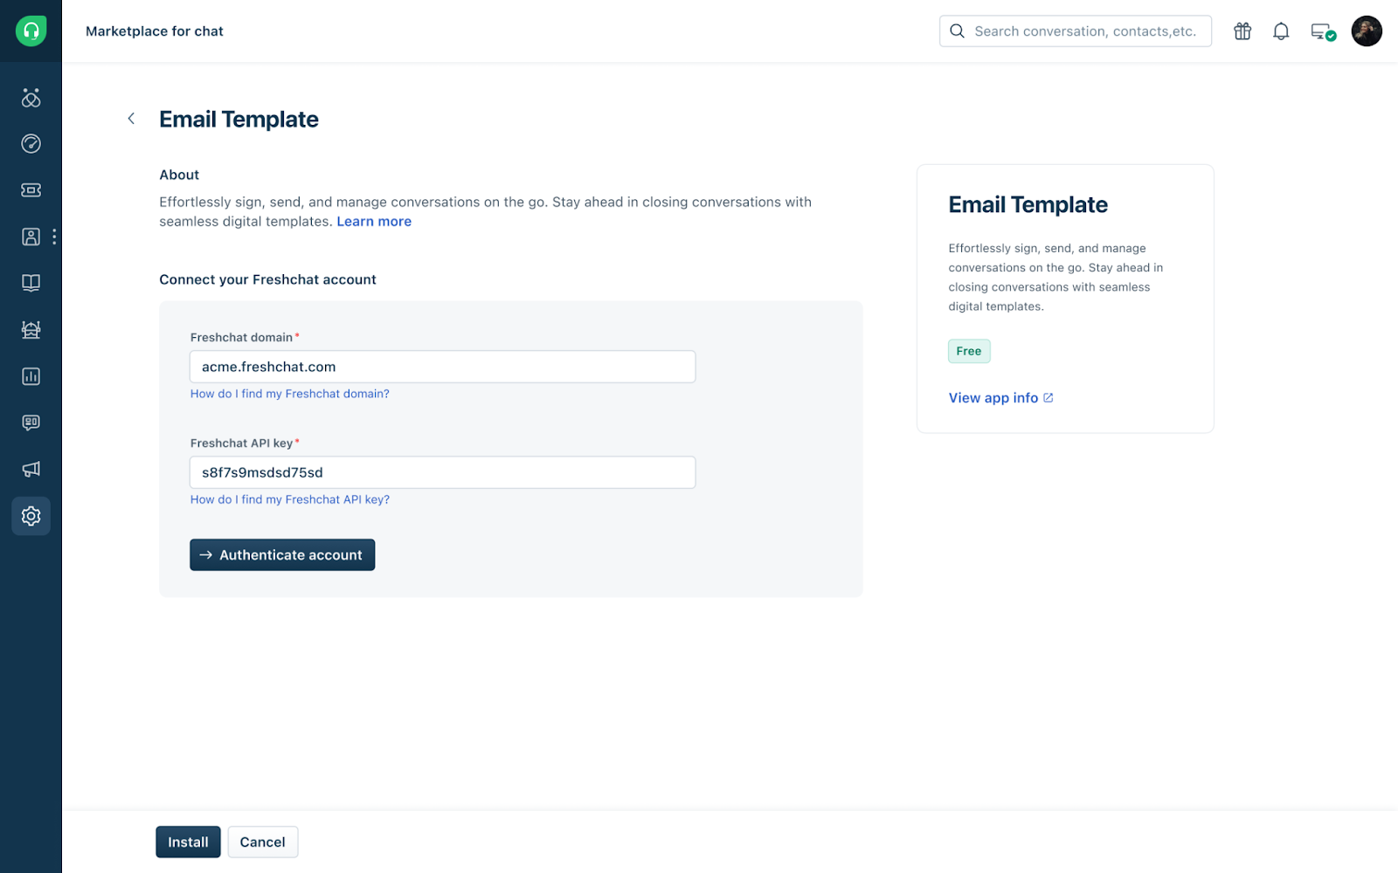The width and height of the screenshot is (1398, 873).
Task: Click the Freshchat headset logo
Action: (x=31, y=31)
